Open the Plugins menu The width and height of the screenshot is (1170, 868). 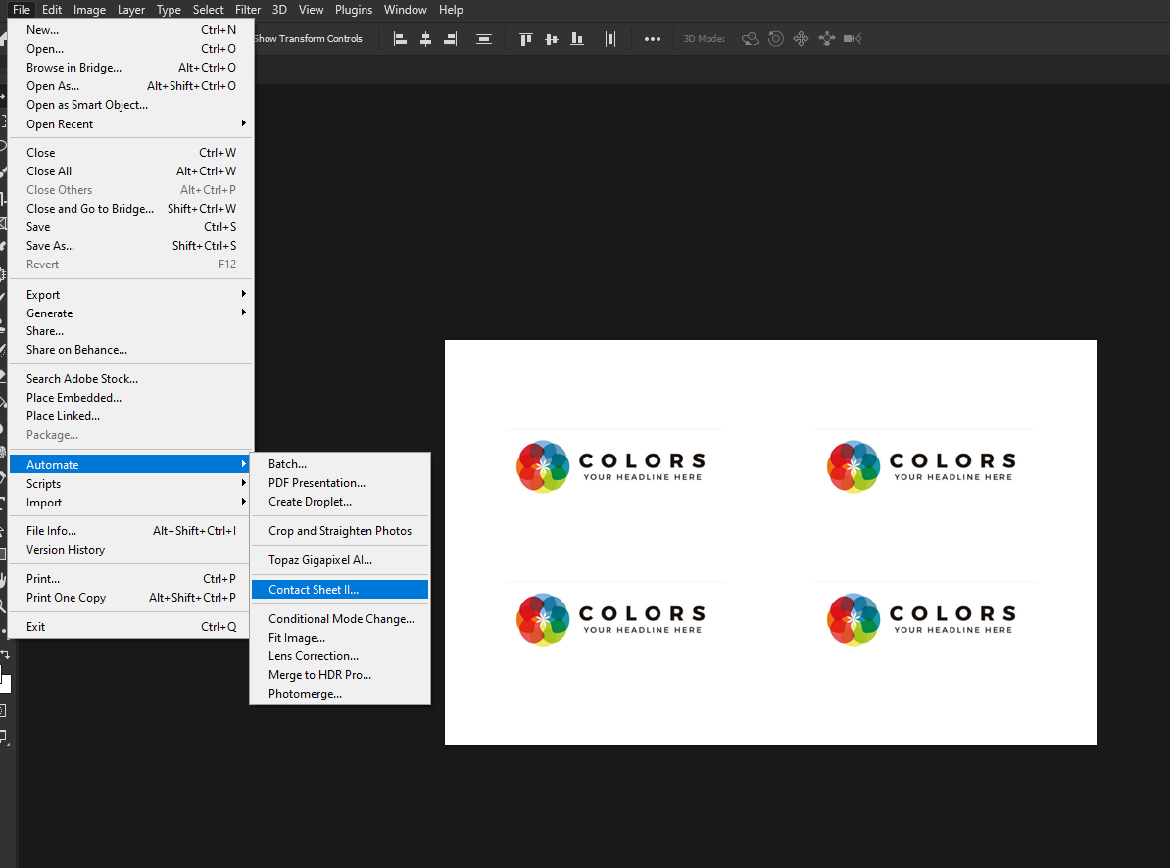click(354, 10)
